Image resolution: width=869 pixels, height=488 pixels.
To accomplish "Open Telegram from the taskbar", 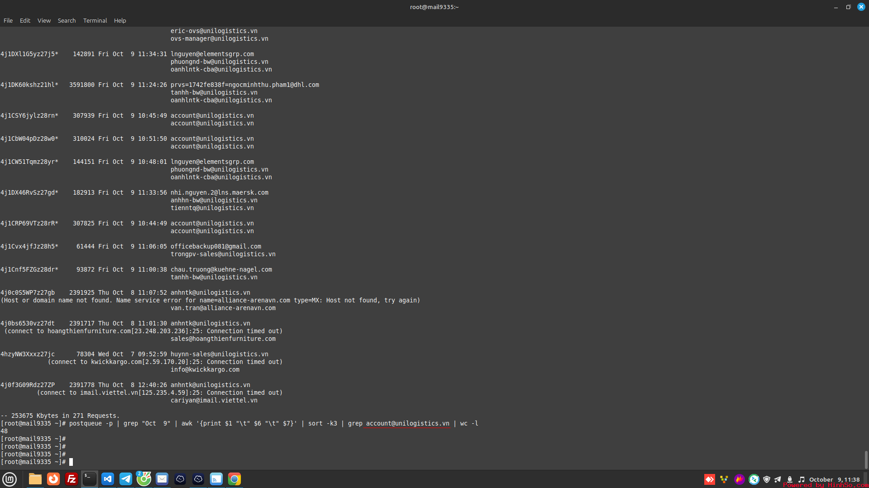I will point(126,479).
